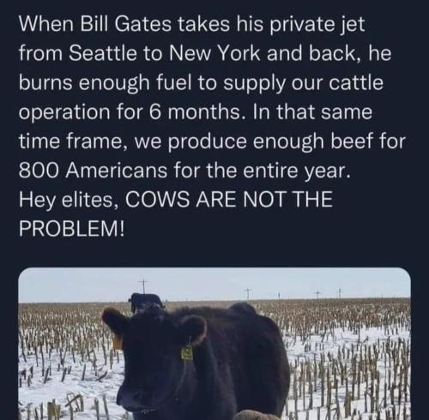Click the utility pole above the cow's head
Screen dimensions: 429x420
click(143, 286)
